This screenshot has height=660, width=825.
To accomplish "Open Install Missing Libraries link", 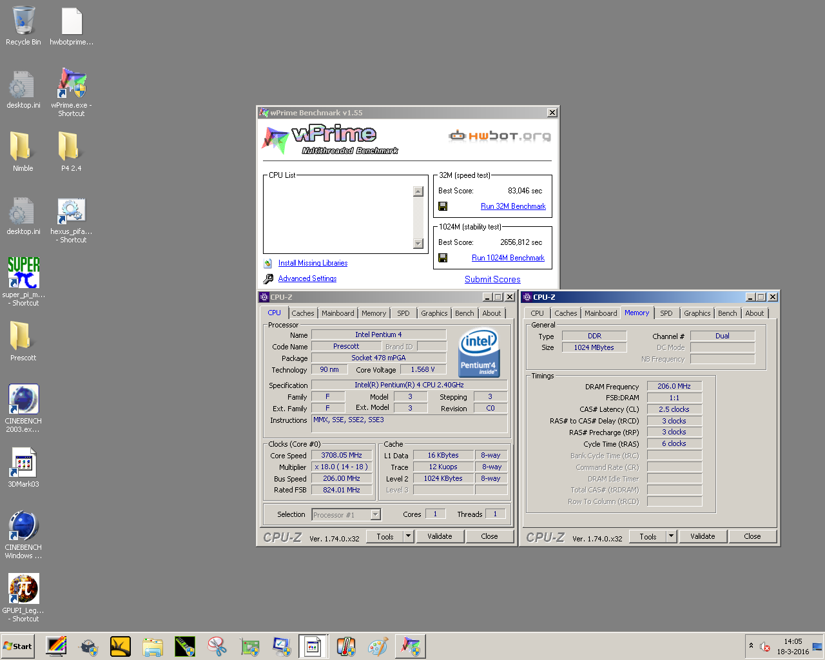I will 313,263.
